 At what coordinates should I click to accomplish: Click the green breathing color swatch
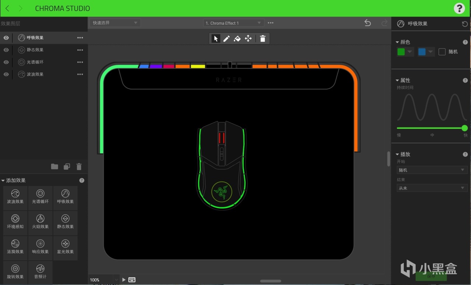point(401,52)
